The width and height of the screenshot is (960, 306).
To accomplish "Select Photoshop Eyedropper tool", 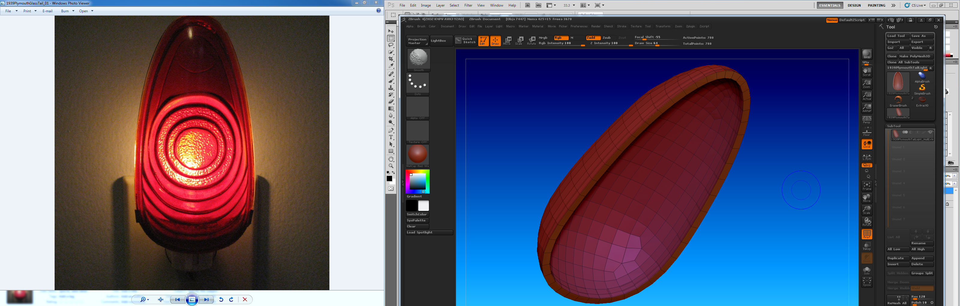I will (x=391, y=66).
